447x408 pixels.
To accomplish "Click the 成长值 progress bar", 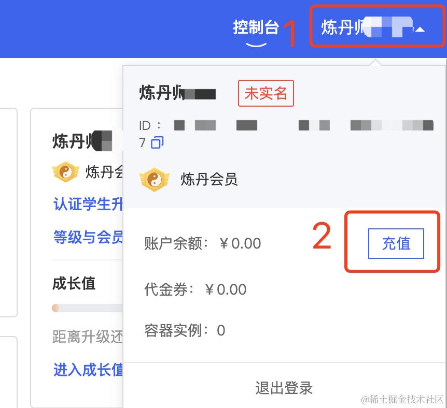I will click(x=88, y=308).
